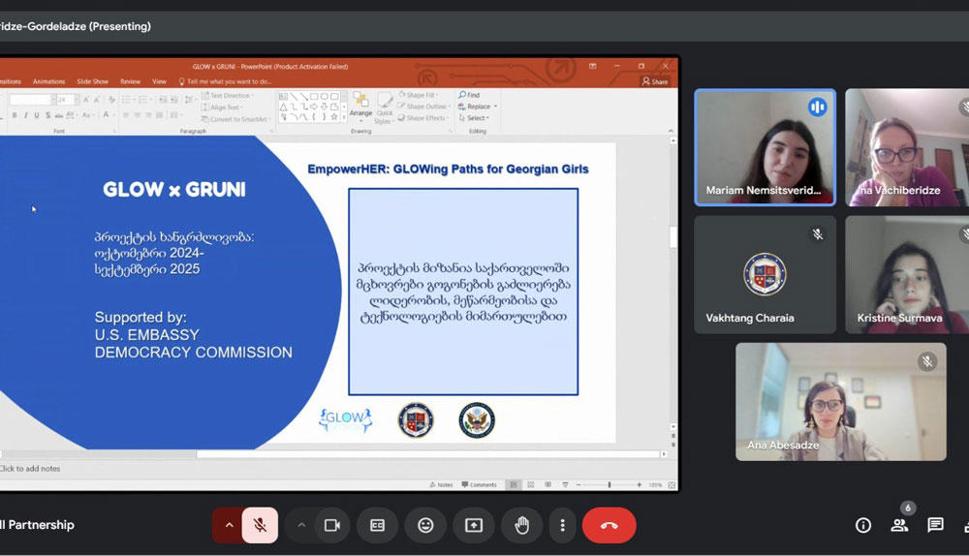This screenshot has width=969, height=556.
Task: Raise your hand in the meeting
Action: 522,525
